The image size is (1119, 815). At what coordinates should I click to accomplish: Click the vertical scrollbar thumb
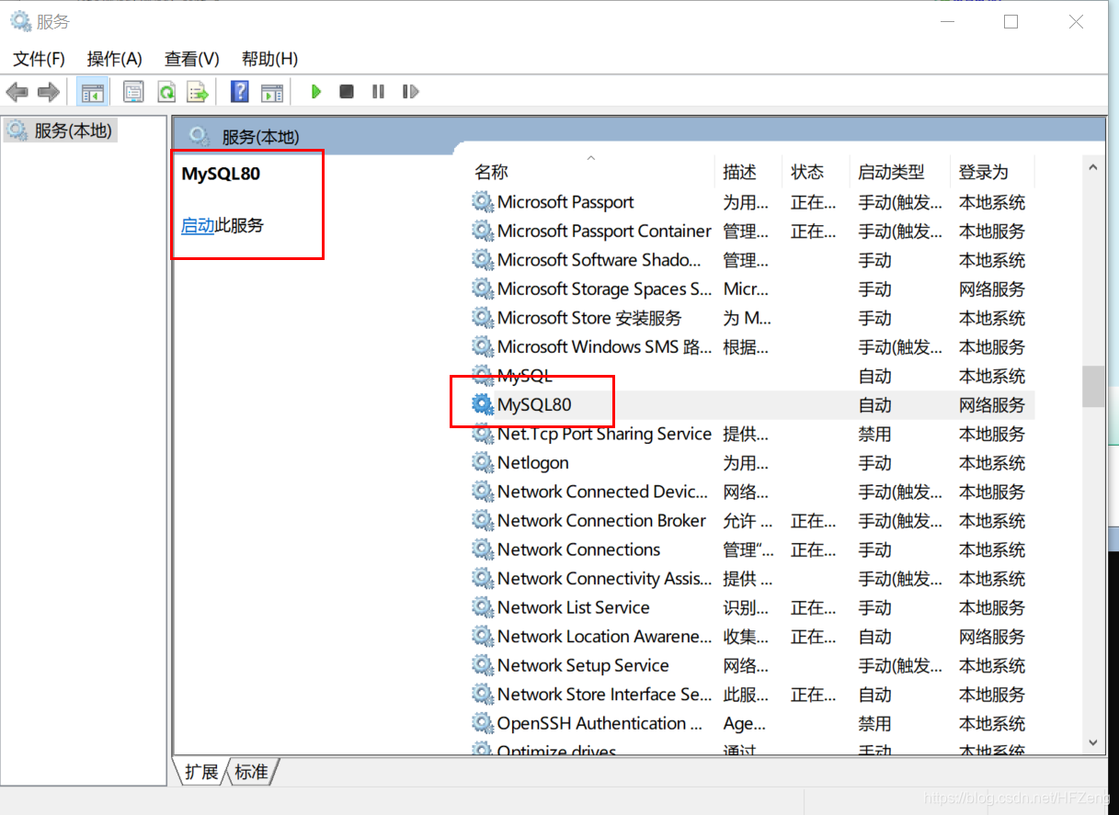[1093, 386]
